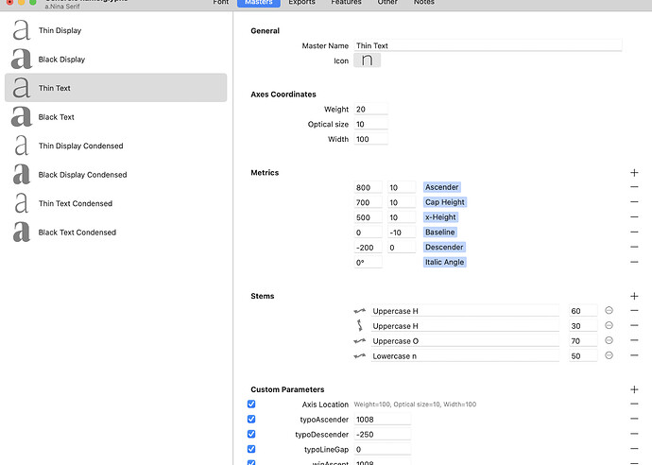Remove the Axis Location parameter
The image size is (652, 465).
point(634,404)
